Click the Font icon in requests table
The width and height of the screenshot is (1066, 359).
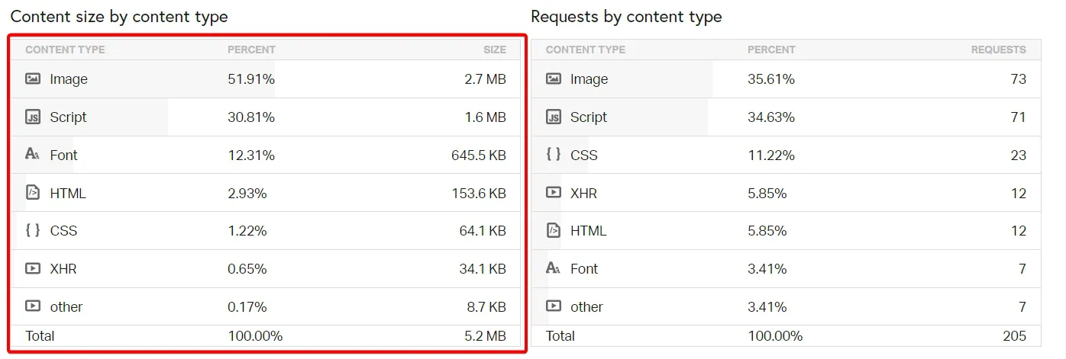[x=554, y=268]
